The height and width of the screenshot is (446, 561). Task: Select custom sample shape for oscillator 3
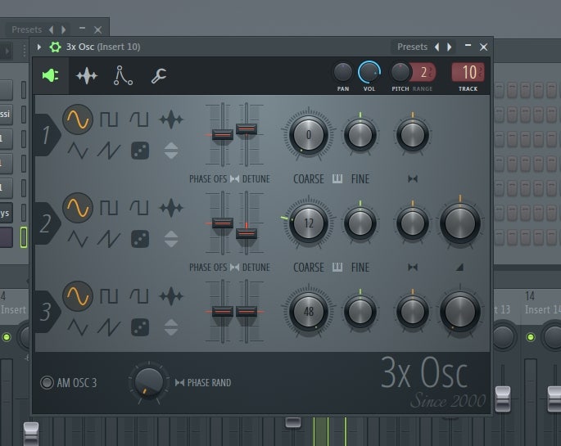pyautogui.click(x=171, y=296)
